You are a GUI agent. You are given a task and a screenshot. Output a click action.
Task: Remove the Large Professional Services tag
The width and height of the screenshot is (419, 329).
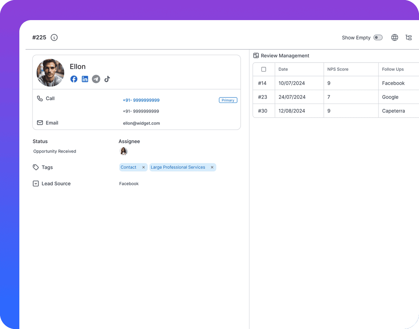coord(212,167)
